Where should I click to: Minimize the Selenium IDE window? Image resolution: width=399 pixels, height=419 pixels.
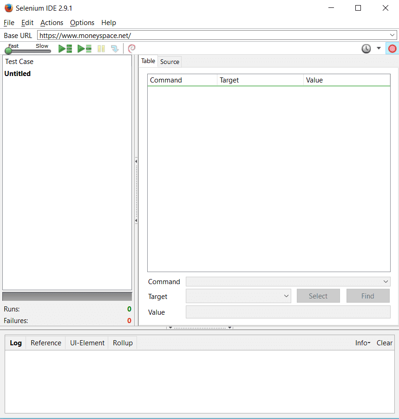331,8
